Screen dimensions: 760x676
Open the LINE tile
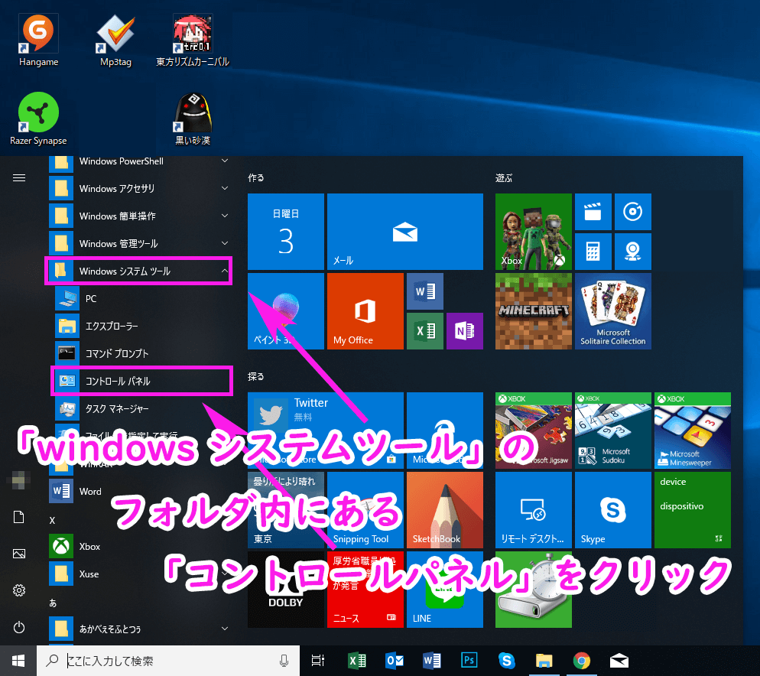coord(445,590)
